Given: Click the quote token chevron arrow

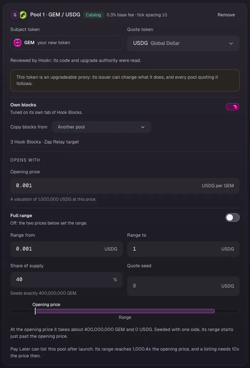Looking at the screenshot, I should coord(231,43).
